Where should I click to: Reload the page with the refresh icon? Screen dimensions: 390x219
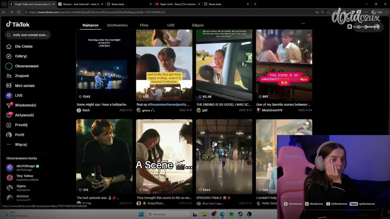pos(19,12)
